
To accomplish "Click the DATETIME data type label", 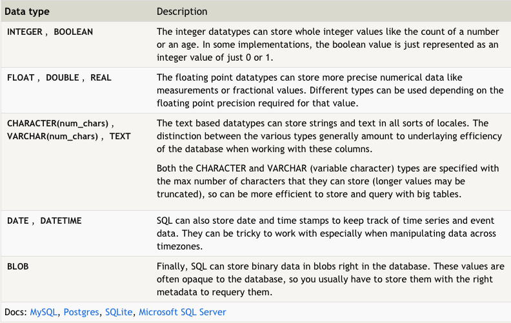I will tap(61, 220).
